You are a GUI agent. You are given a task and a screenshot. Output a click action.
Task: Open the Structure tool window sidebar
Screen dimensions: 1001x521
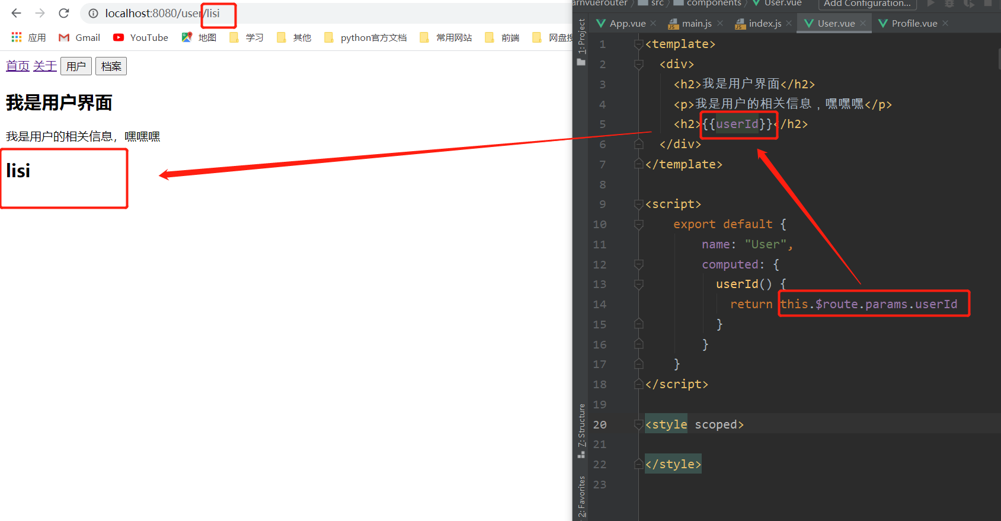coord(581,431)
